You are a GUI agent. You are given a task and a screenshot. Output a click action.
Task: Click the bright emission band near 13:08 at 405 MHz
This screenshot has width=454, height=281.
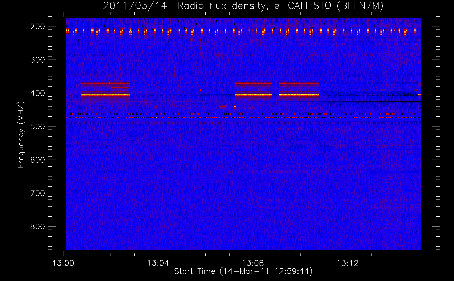pyautogui.click(x=253, y=95)
